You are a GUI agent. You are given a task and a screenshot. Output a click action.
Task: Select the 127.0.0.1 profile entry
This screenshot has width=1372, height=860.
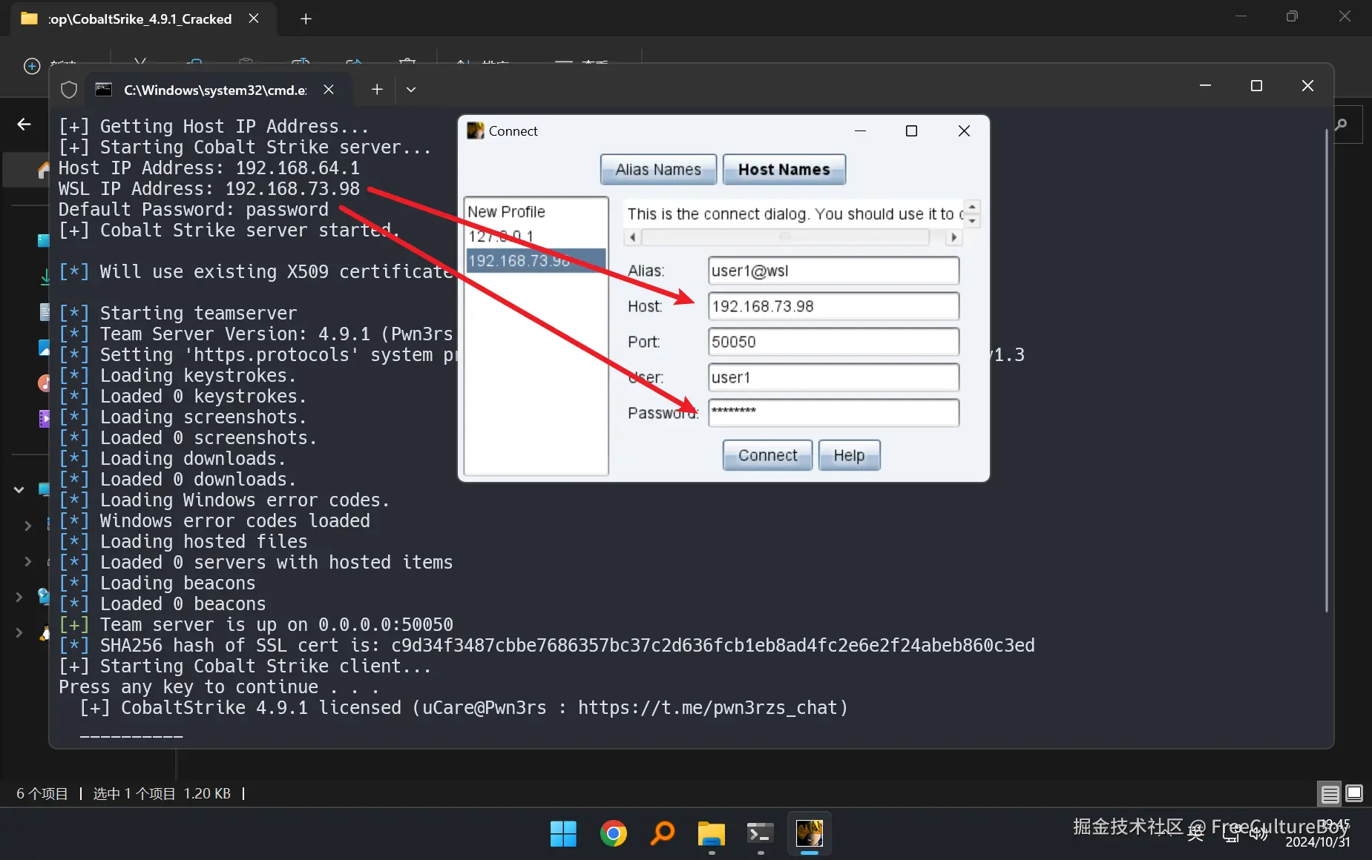pos(535,236)
